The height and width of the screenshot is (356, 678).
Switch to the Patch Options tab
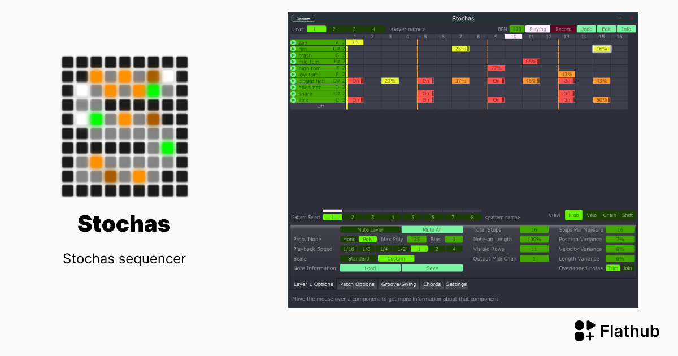click(357, 284)
